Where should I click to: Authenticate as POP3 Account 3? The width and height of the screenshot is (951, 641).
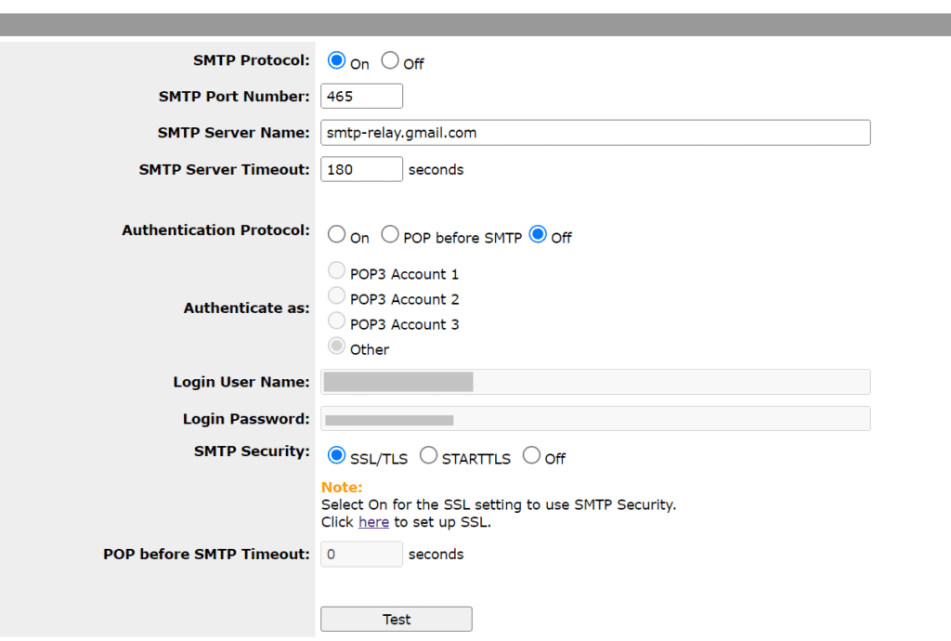(336, 320)
